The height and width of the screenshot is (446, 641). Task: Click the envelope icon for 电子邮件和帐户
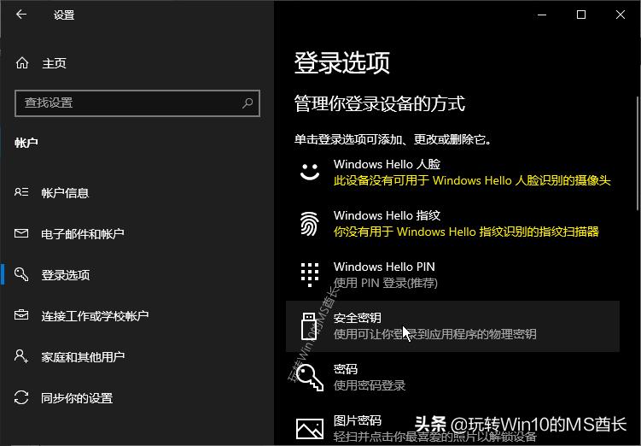point(21,233)
